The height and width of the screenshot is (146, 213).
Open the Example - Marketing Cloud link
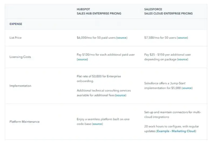click(176, 131)
